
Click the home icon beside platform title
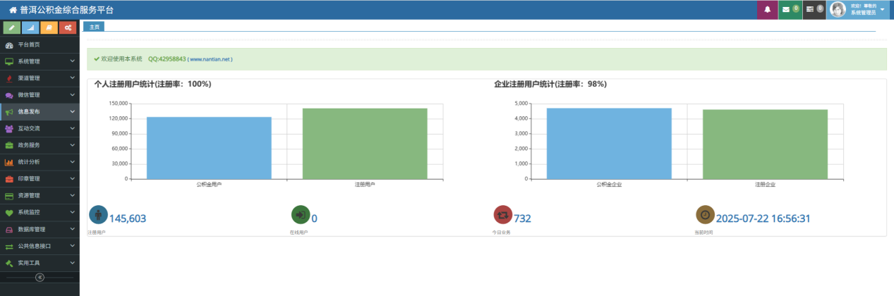(13, 10)
